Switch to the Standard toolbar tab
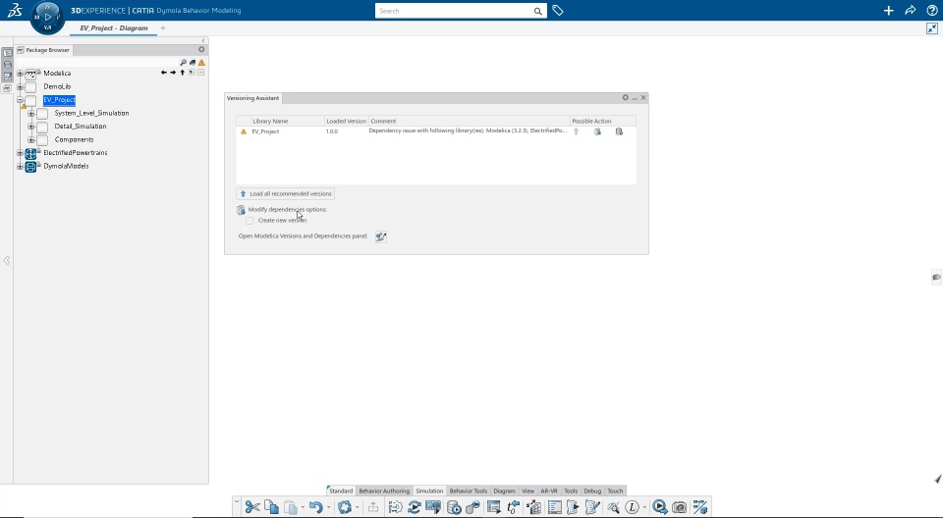 (x=341, y=491)
